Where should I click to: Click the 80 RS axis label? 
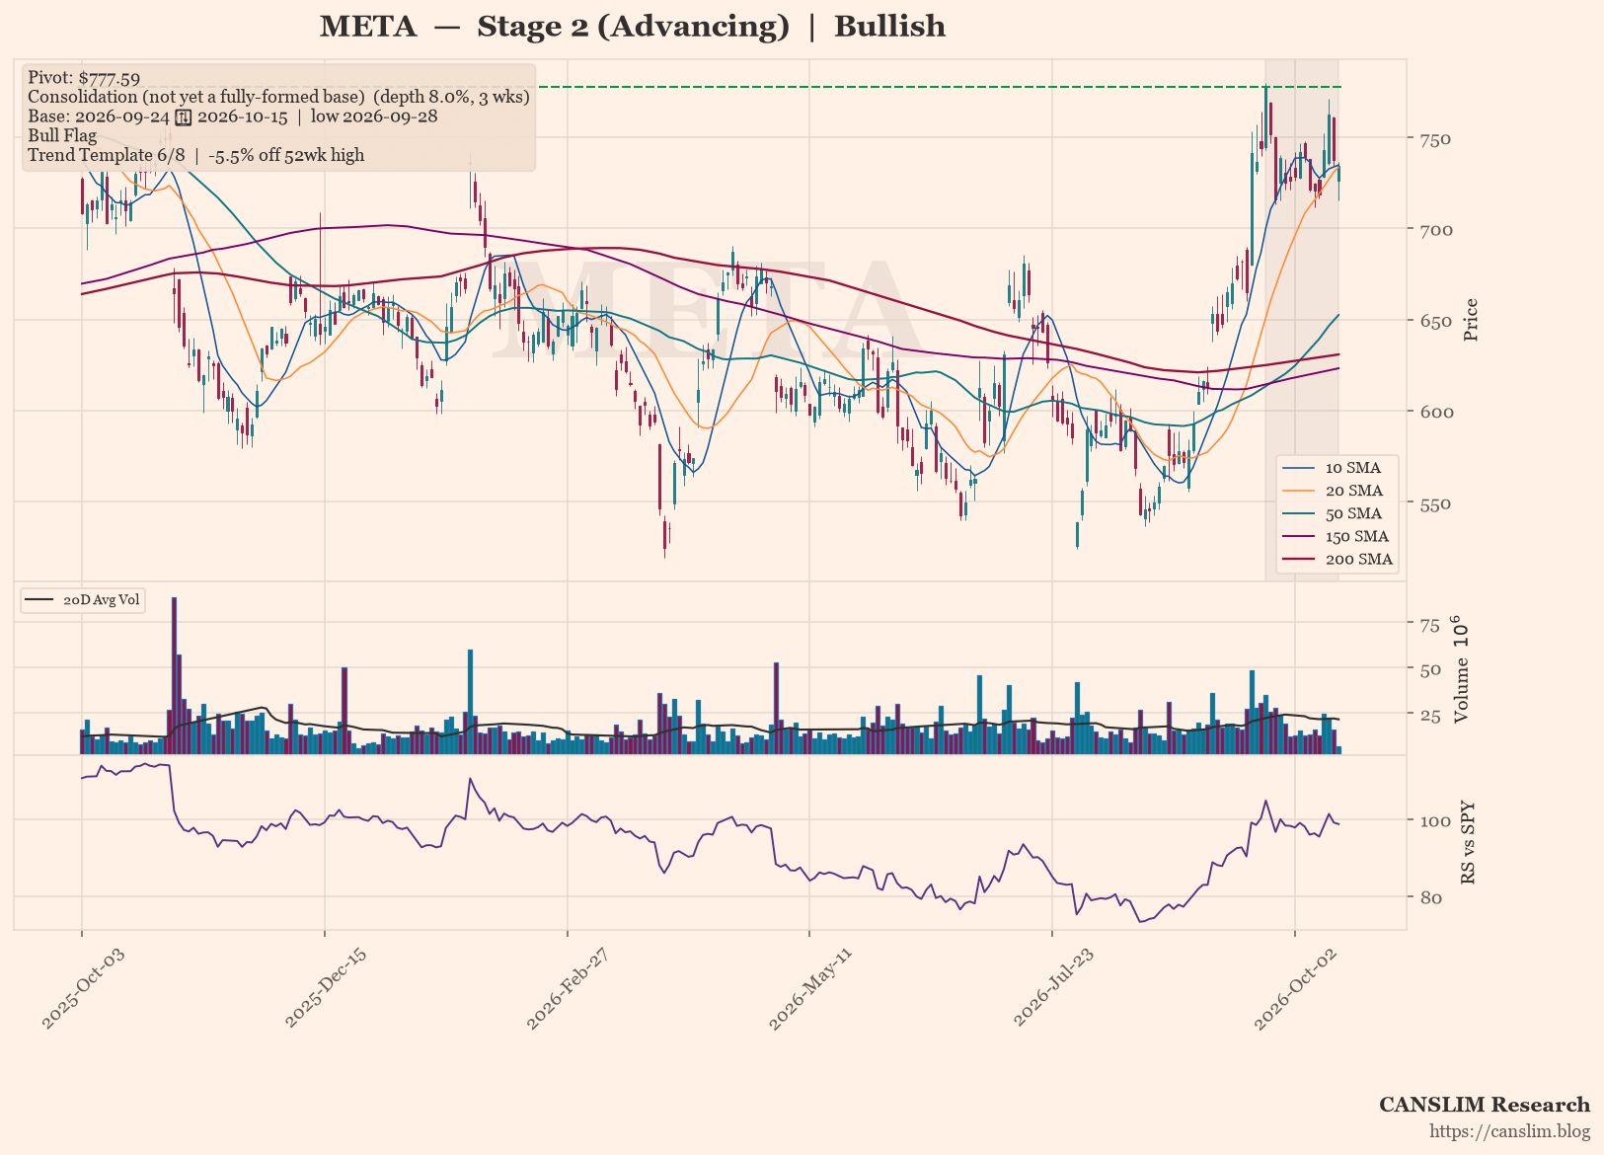pyautogui.click(x=1431, y=897)
